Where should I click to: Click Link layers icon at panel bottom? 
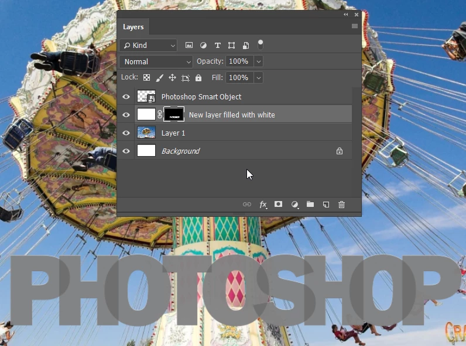247,204
